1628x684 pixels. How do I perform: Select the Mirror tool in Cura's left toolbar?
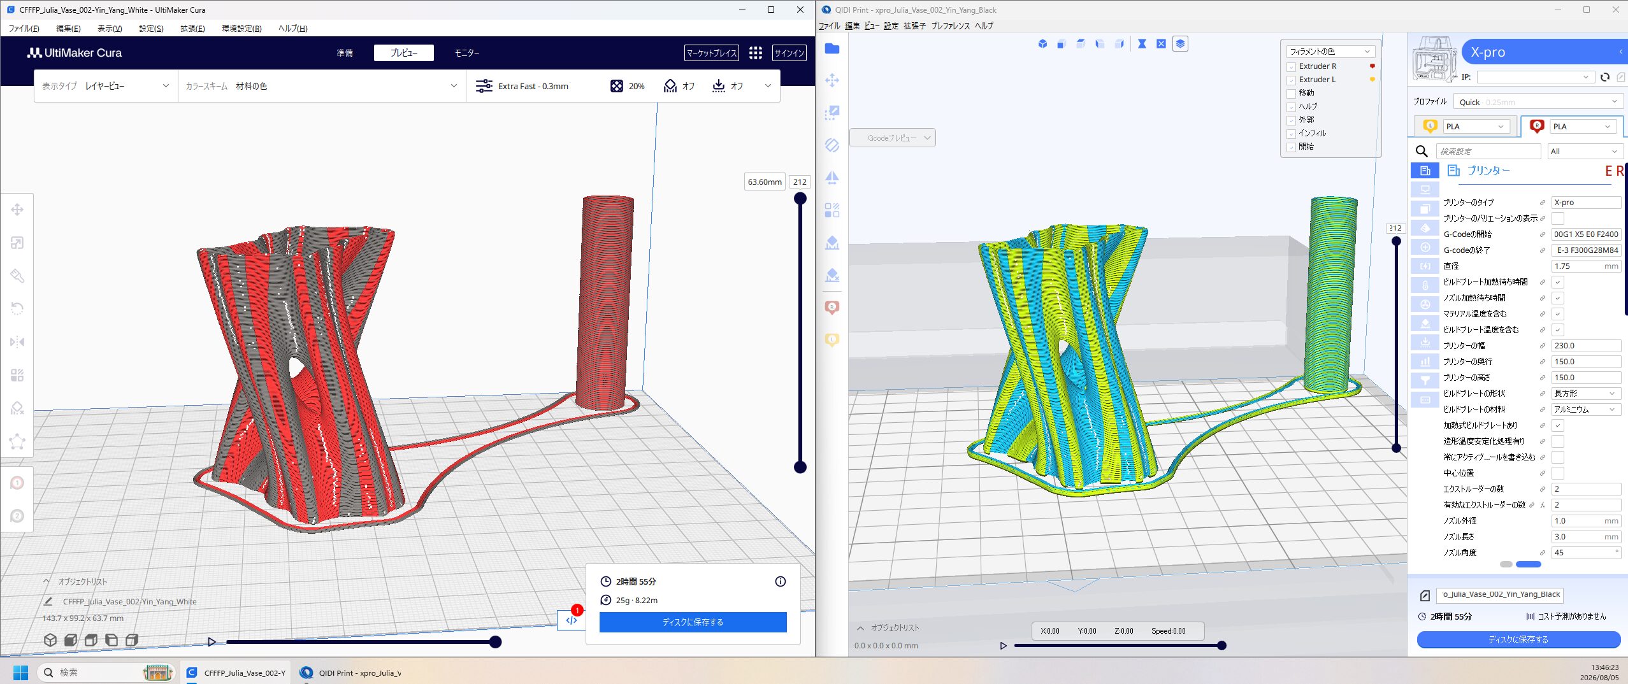17,342
